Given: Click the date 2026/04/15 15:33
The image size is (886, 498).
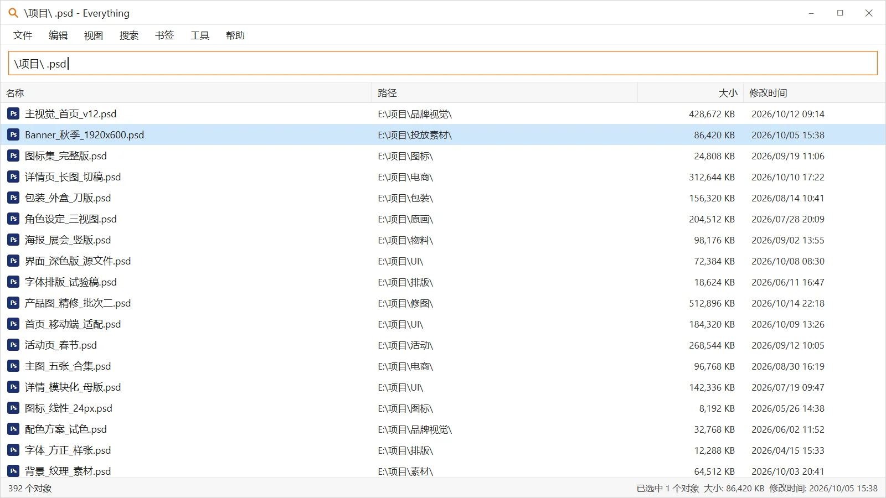Looking at the screenshot, I should 788,450.
